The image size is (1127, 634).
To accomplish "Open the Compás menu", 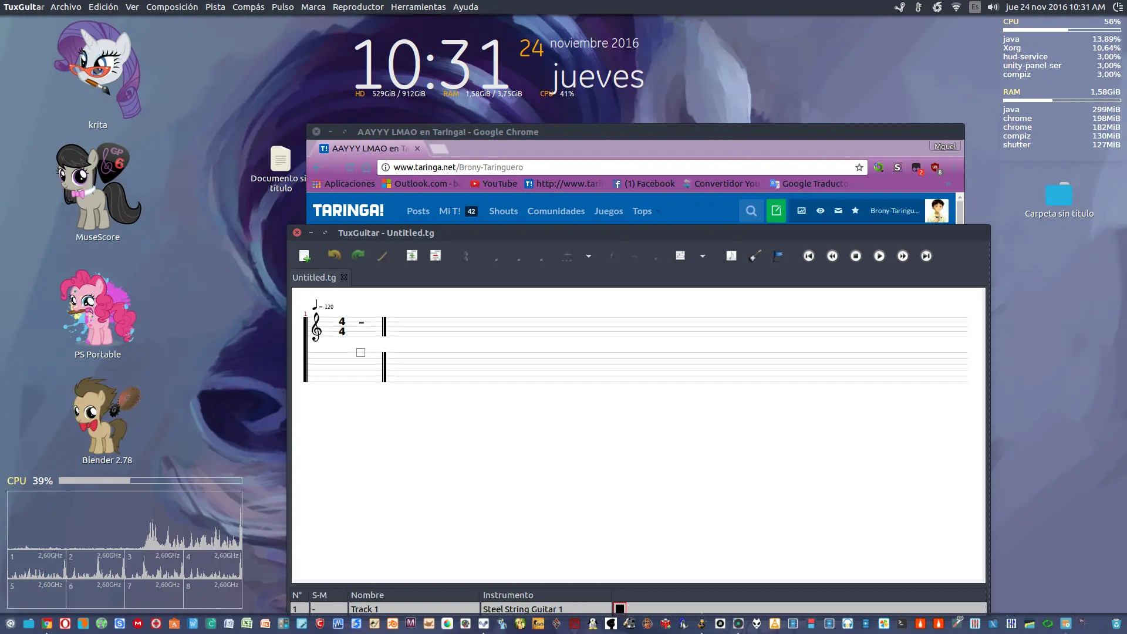I will 248,7.
